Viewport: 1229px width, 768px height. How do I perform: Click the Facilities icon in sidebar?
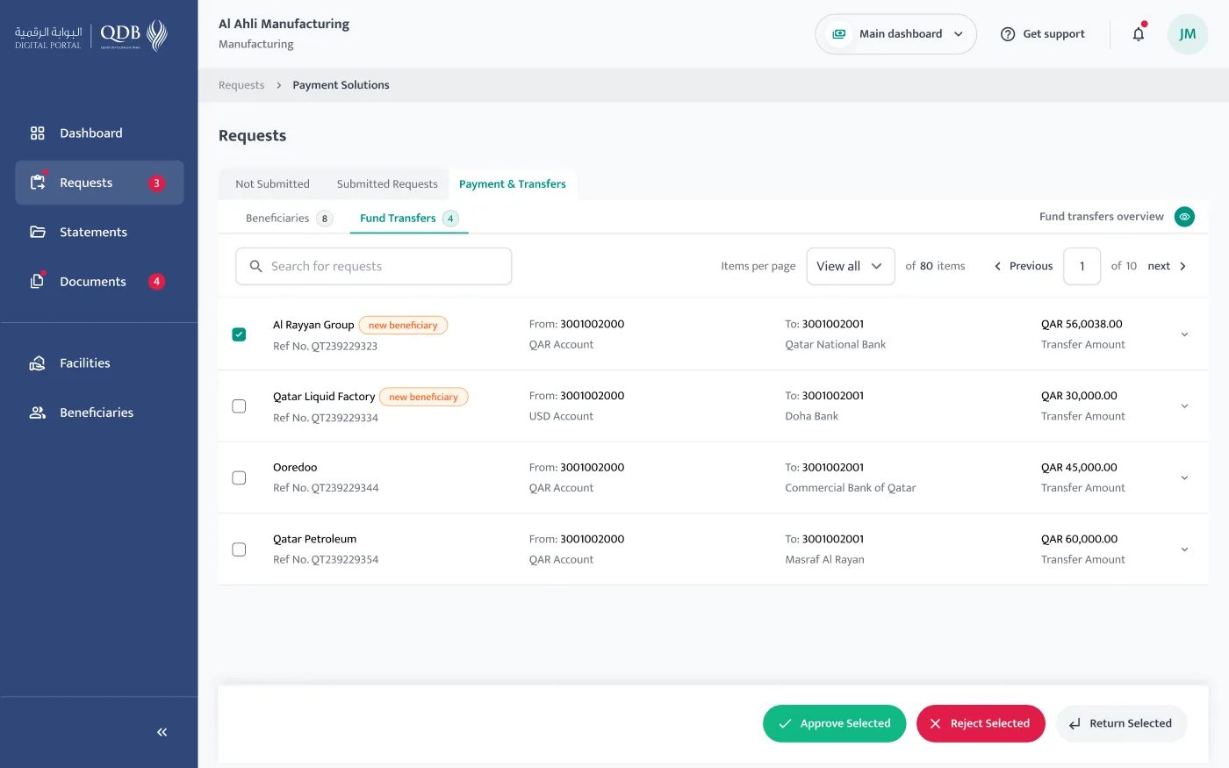[x=38, y=362]
